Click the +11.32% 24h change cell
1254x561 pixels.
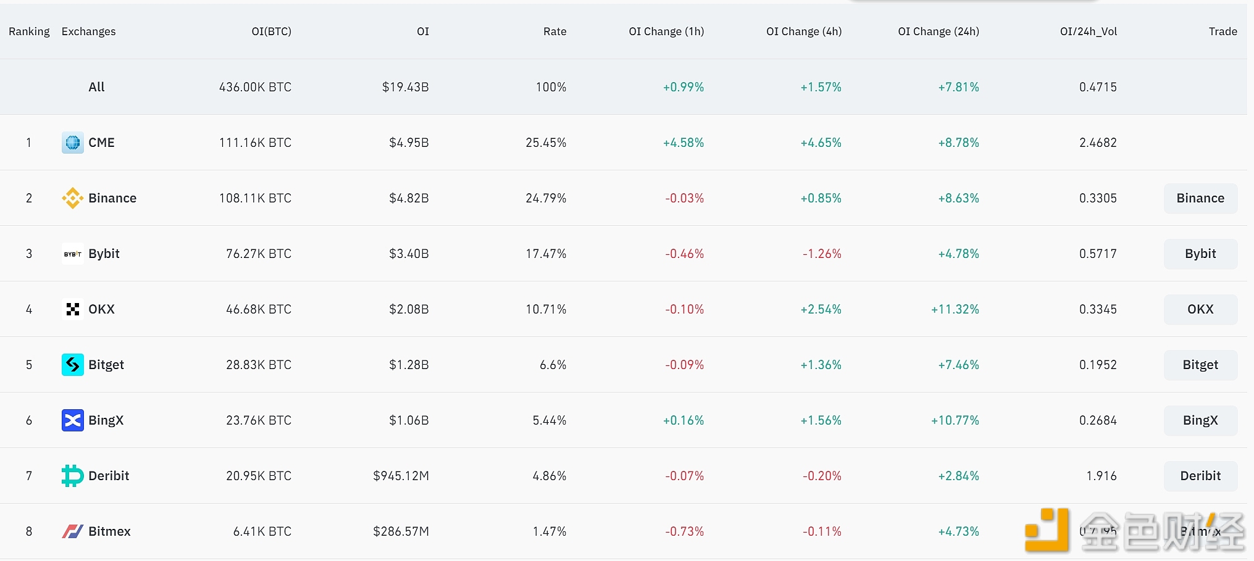pyautogui.click(x=955, y=309)
